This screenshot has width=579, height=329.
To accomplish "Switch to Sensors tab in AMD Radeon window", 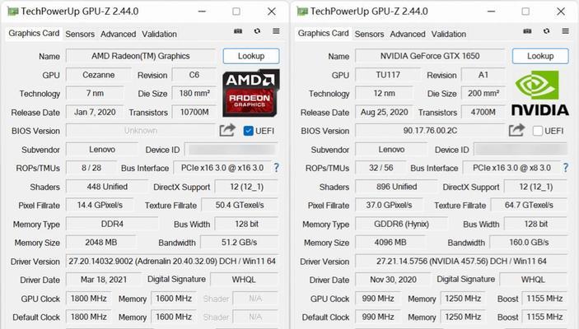I will (x=80, y=34).
